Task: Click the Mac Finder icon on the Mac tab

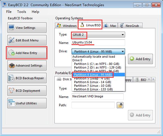Action: point(106,25)
